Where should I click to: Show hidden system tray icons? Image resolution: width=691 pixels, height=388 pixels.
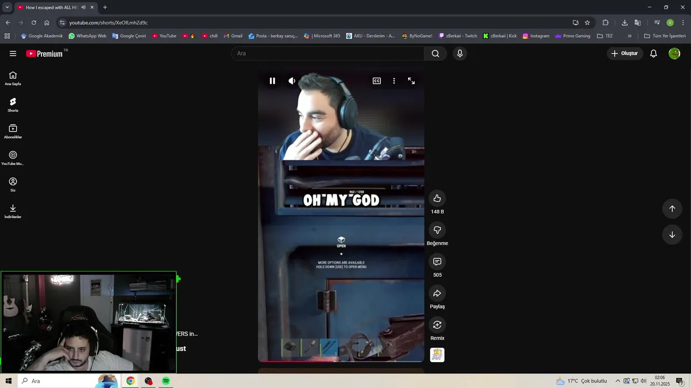[x=618, y=381]
